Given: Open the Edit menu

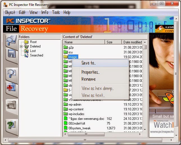Looking at the screenshot, I should [22, 12].
